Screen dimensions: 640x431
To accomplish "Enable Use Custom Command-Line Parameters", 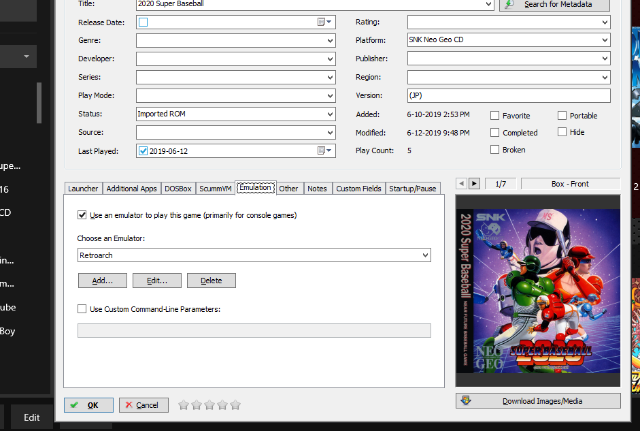I will tap(82, 309).
